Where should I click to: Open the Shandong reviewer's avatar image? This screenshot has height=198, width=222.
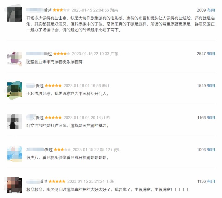pos(14,154)
